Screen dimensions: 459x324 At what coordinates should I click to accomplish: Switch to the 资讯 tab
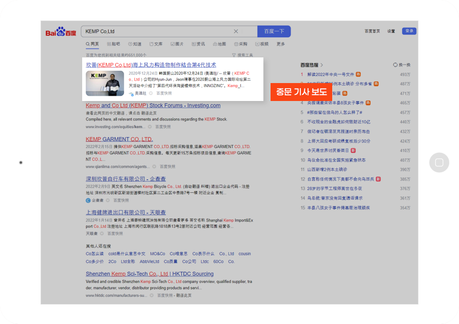199,44
